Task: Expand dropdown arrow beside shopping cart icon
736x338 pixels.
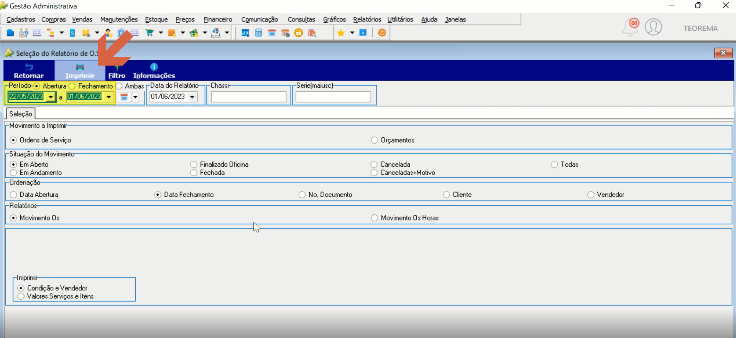Action: tap(161, 33)
